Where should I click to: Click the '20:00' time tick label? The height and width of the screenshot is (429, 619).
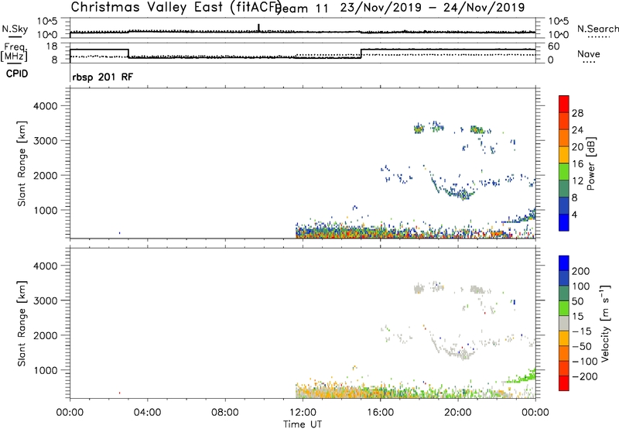click(457, 413)
